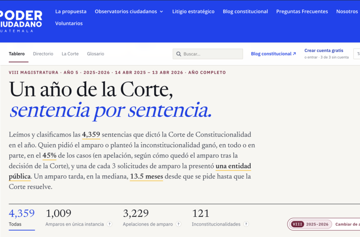
Task: Open the Blog constitucional nav item in header
Action: (245, 11)
